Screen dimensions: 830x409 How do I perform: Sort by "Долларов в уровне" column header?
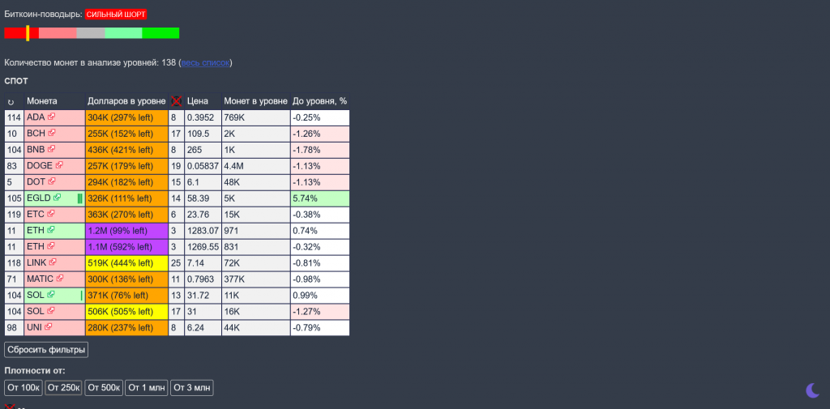126,101
